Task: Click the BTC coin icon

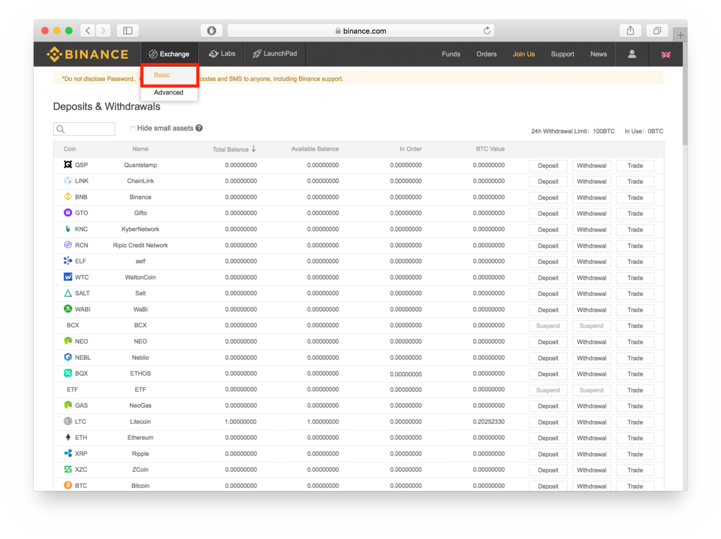Action: pyautogui.click(x=68, y=485)
